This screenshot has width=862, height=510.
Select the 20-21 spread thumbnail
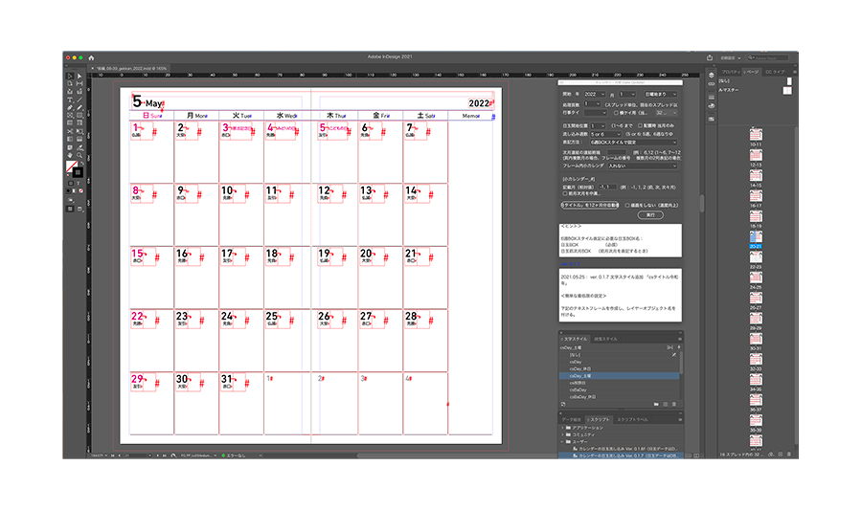point(756,236)
